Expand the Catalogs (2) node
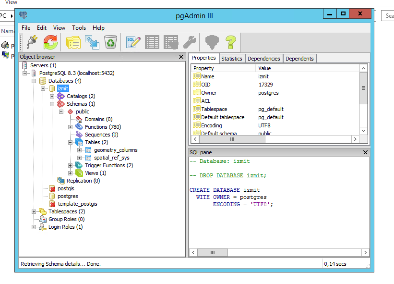 [52, 96]
